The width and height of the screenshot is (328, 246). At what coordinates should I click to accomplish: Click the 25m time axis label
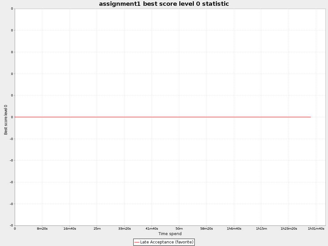[97, 229]
